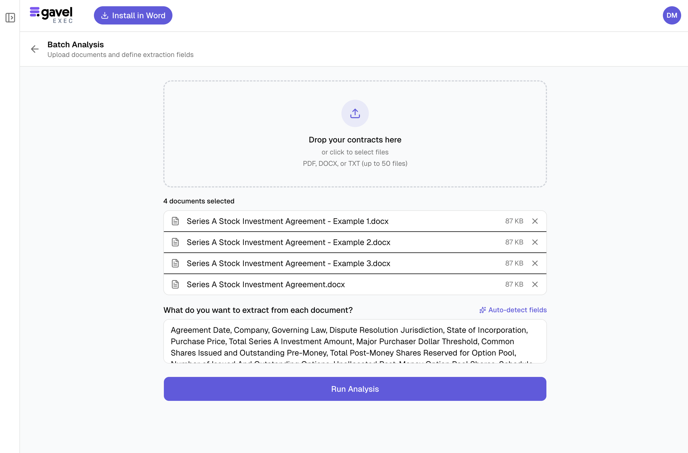Click the upload icon in drop zone
This screenshot has width=688, height=453.
(355, 113)
